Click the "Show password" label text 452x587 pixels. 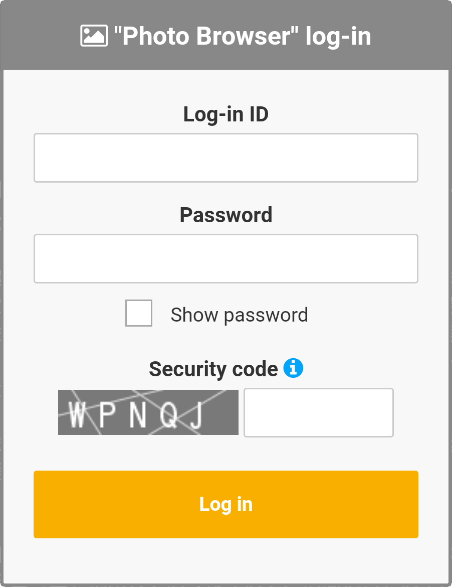point(239,315)
